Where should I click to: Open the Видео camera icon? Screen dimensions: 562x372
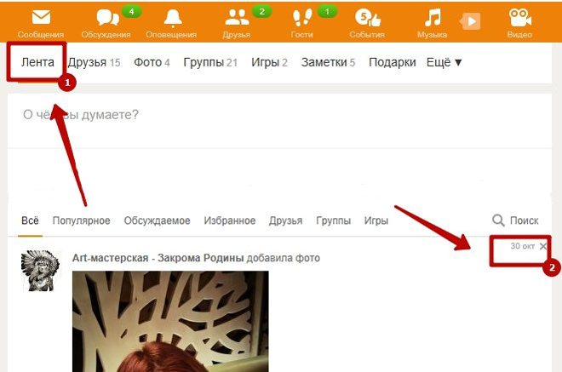(x=520, y=18)
